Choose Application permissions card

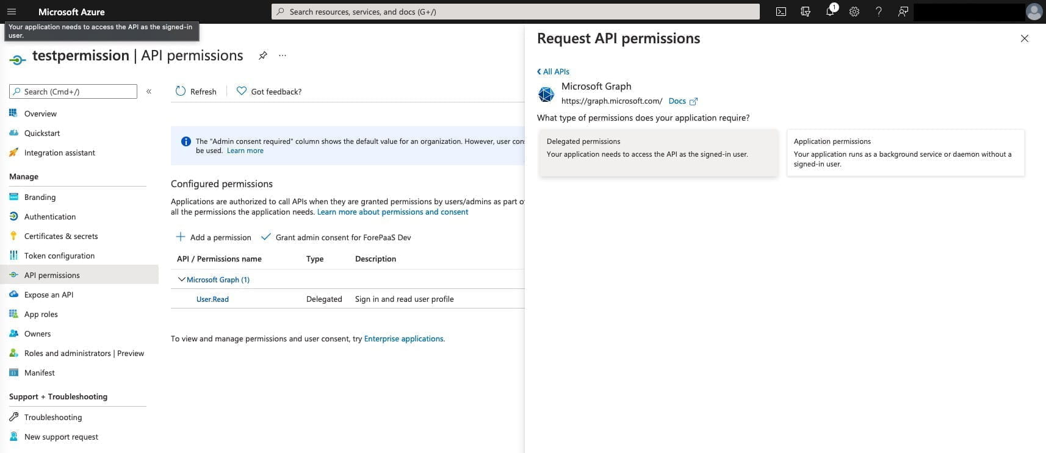(906, 152)
